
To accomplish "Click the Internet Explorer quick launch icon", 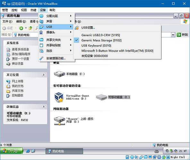I will coord(28,151).
